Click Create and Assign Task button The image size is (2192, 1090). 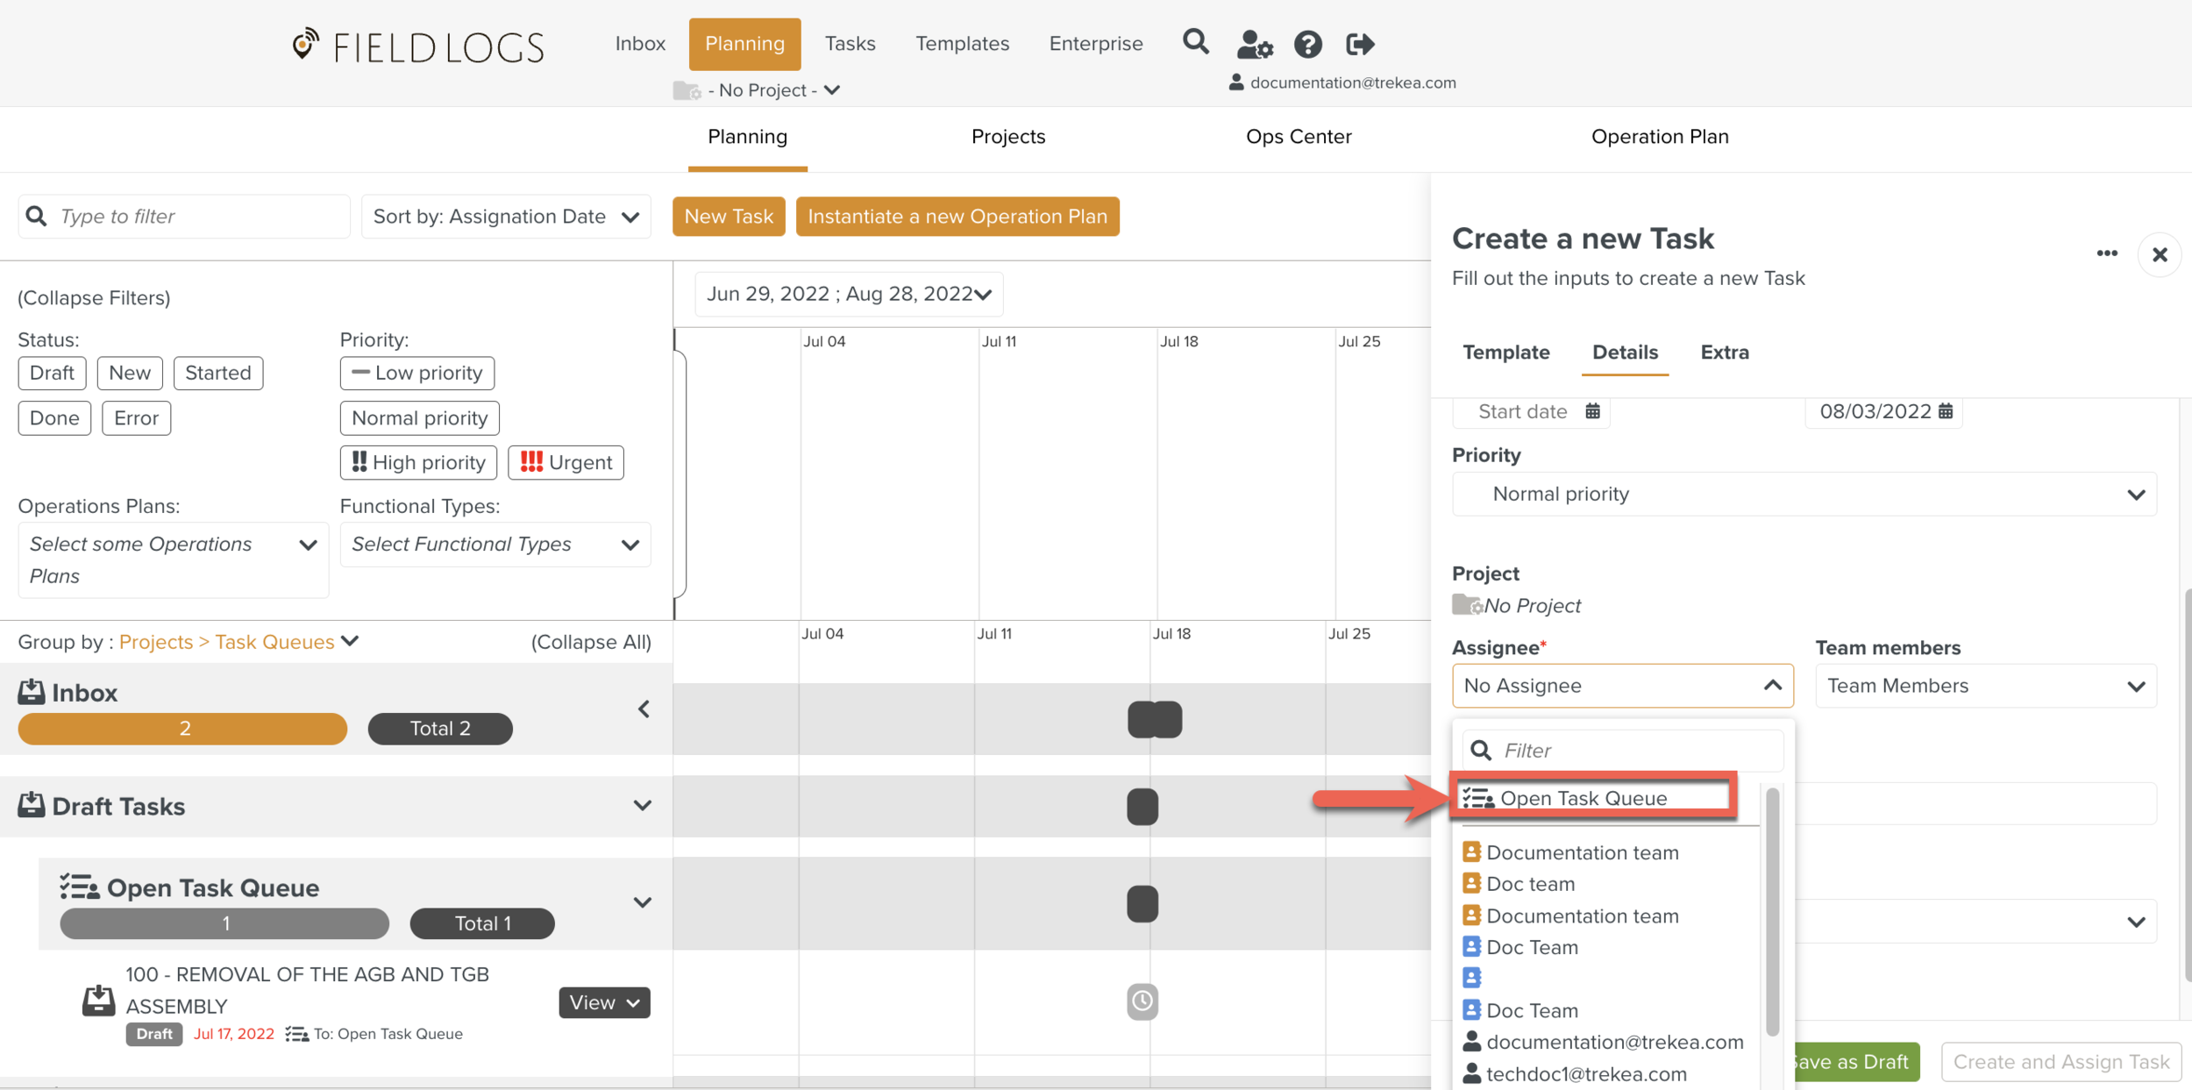point(2060,1062)
